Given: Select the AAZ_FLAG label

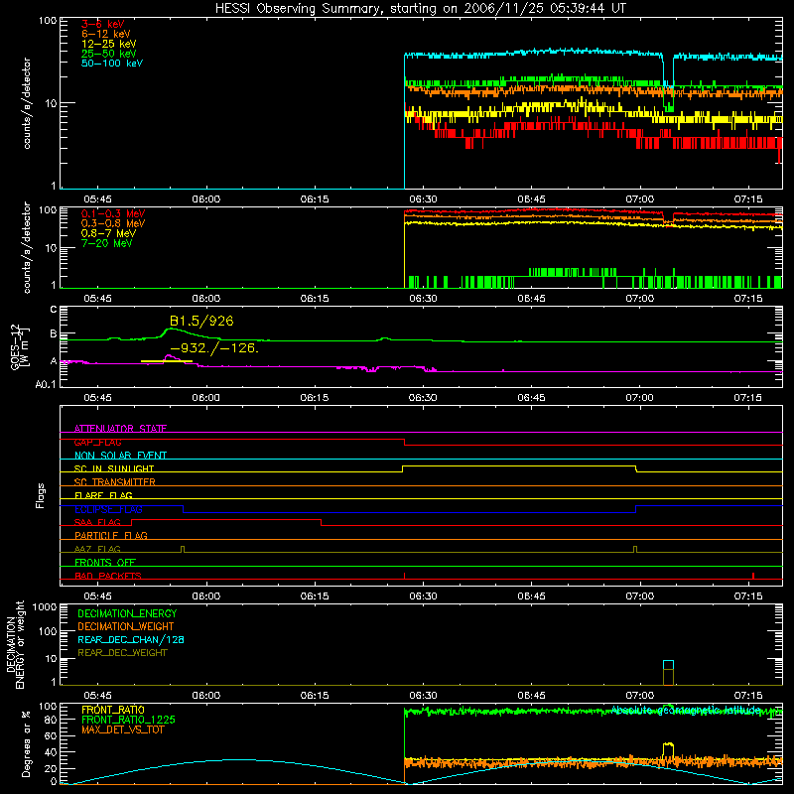Looking at the screenshot, I should click(97, 549).
